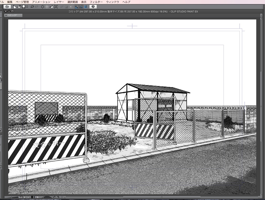Open the レイヤー menu
This screenshot has height=200, width=265.
pos(59,2)
